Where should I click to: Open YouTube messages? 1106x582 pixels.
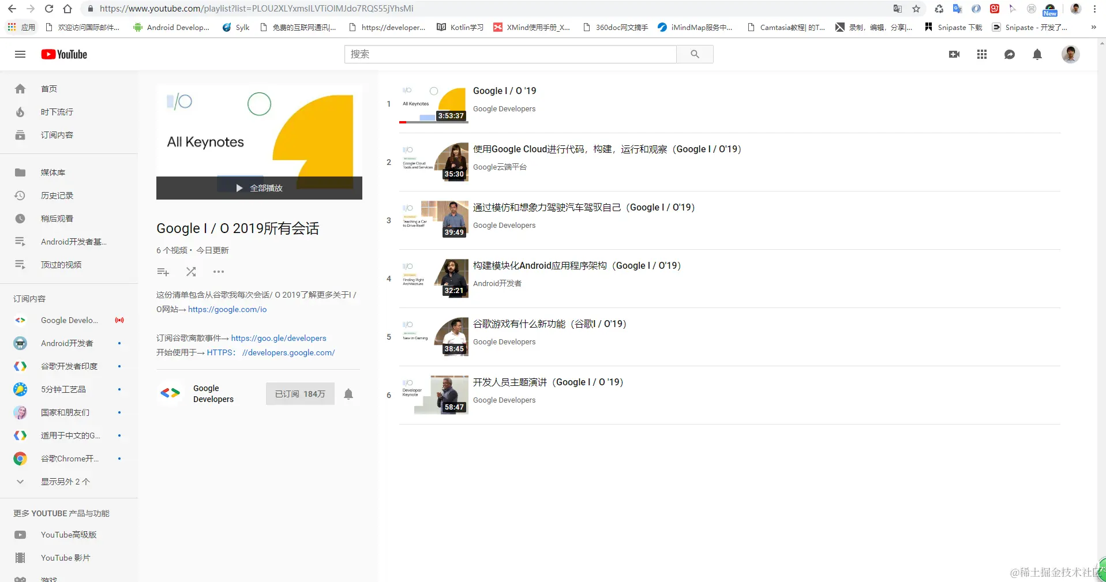[1010, 54]
